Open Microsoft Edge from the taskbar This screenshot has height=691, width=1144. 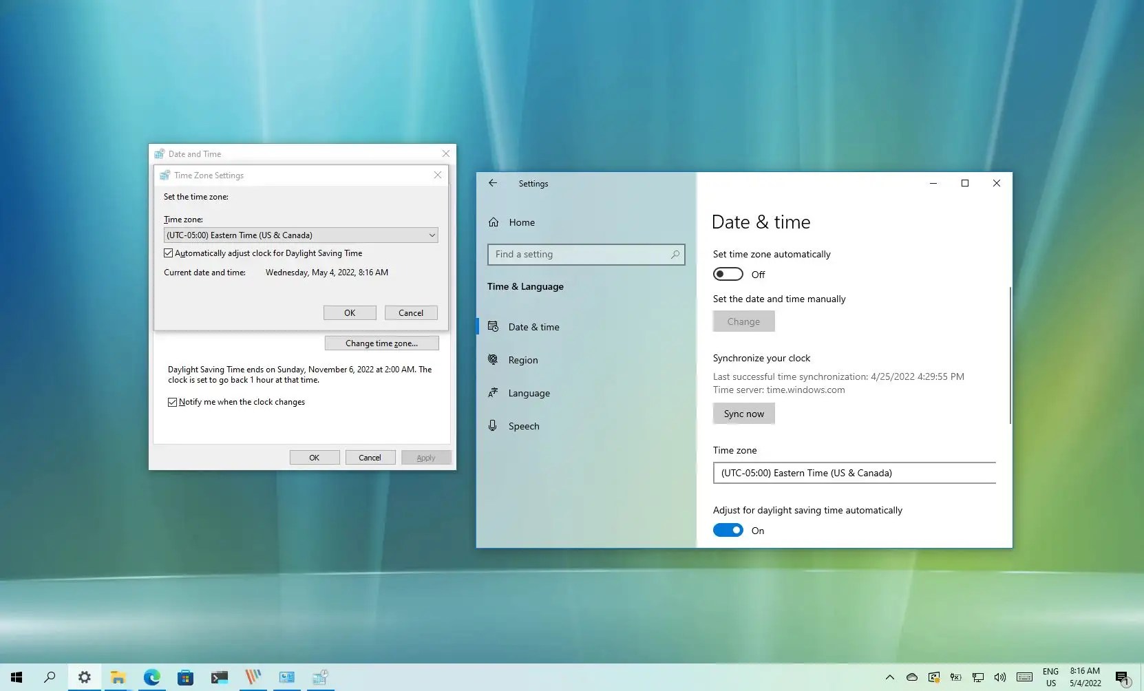pyautogui.click(x=151, y=677)
